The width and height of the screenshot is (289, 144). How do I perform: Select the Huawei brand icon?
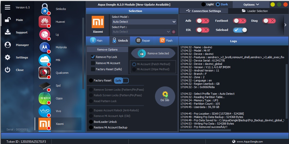(x=45, y=22)
